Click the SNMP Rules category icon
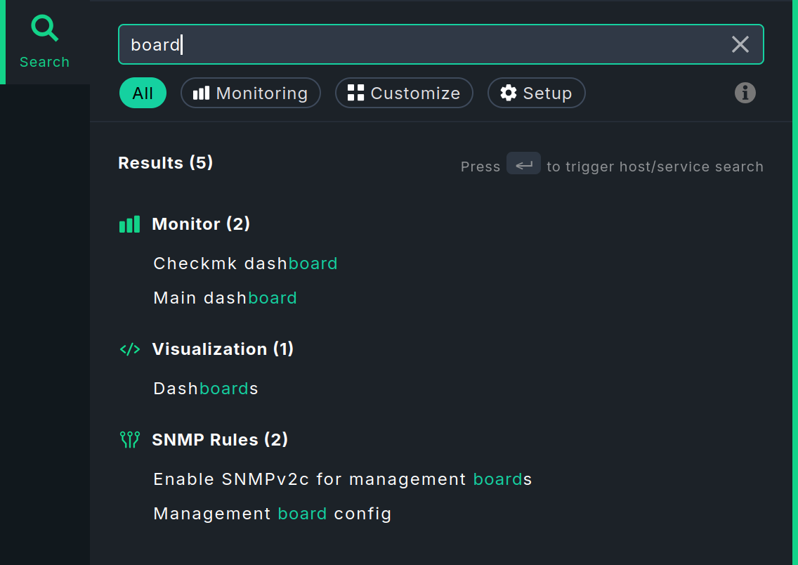Viewport: 798px width, 565px height. pyautogui.click(x=130, y=440)
